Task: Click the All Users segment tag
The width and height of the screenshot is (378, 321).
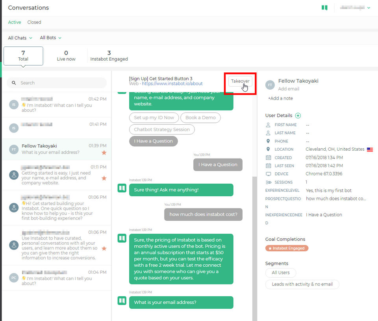Action: click(x=281, y=273)
